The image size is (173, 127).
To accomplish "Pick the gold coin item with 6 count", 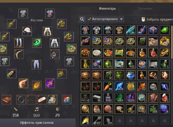I will pos(86,109).
